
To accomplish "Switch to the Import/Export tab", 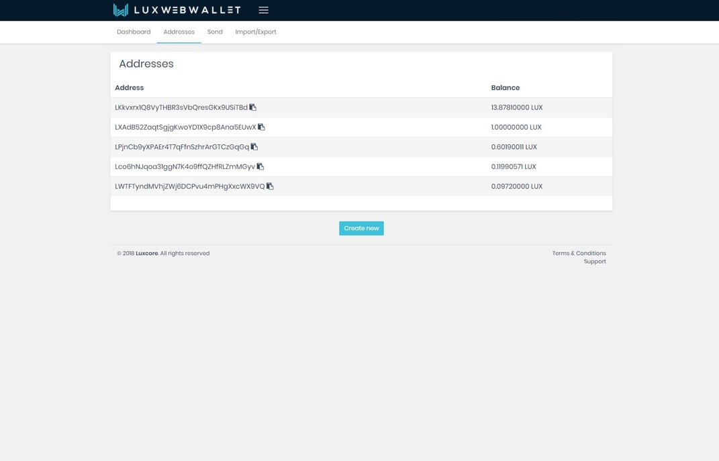I will [255, 32].
